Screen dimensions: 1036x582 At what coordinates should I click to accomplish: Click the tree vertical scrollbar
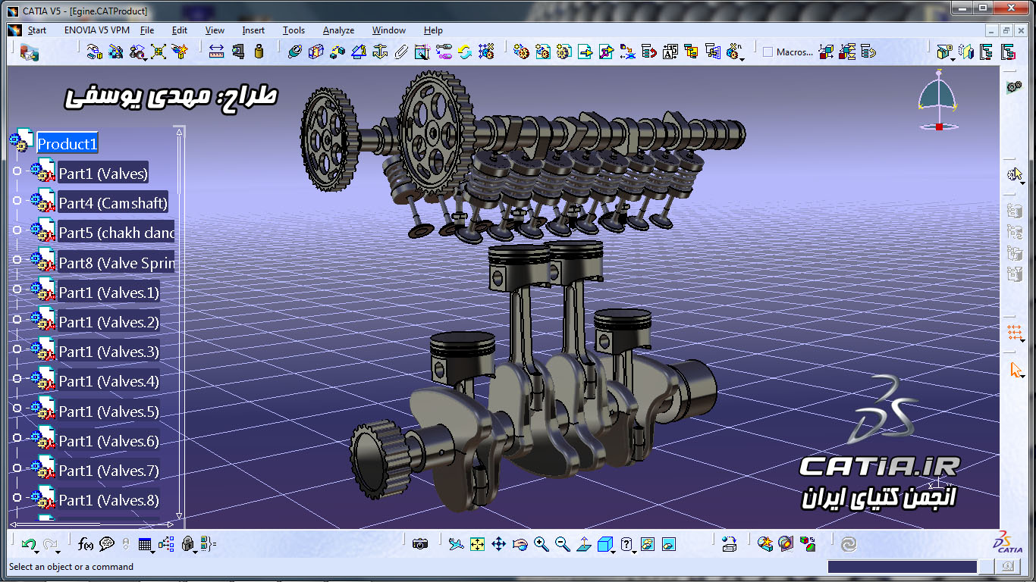[x=180, y=322]
